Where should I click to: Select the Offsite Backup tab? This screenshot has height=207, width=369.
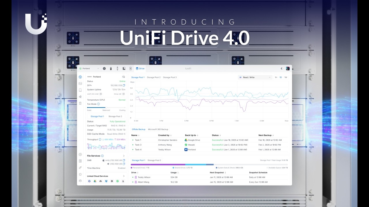point(139,129)
